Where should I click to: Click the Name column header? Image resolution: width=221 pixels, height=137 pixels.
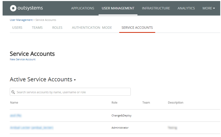14,103
